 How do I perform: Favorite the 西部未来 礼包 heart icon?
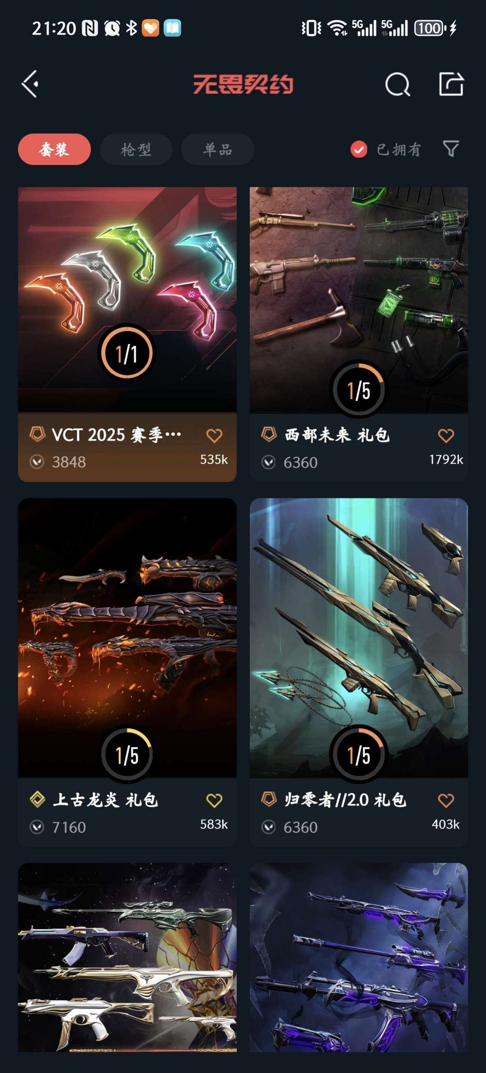tap(446, 436)
